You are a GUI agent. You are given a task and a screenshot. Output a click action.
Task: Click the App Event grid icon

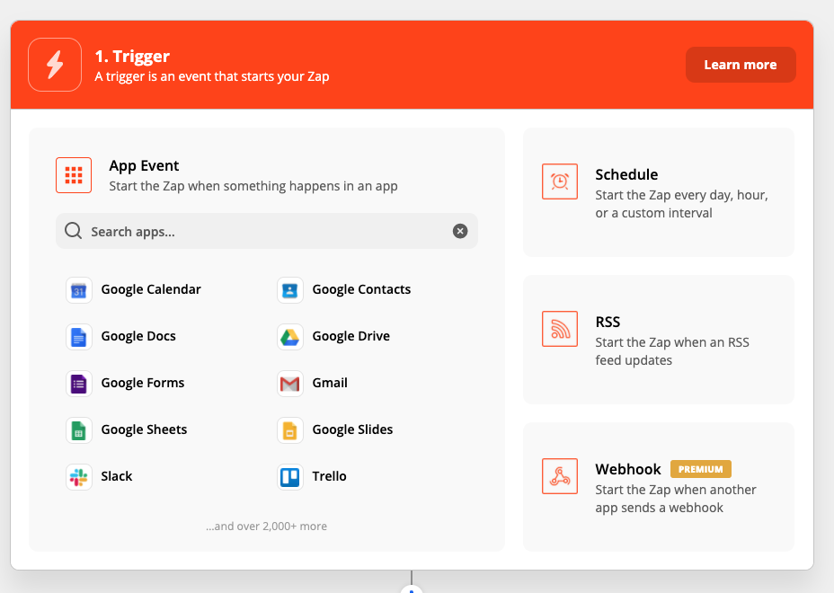coord(73,175)
